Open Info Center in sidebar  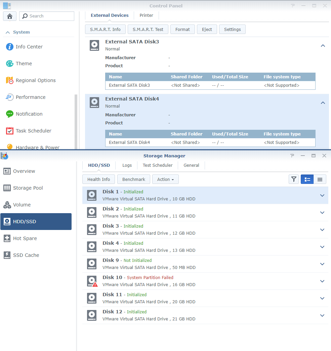point(29,47)
